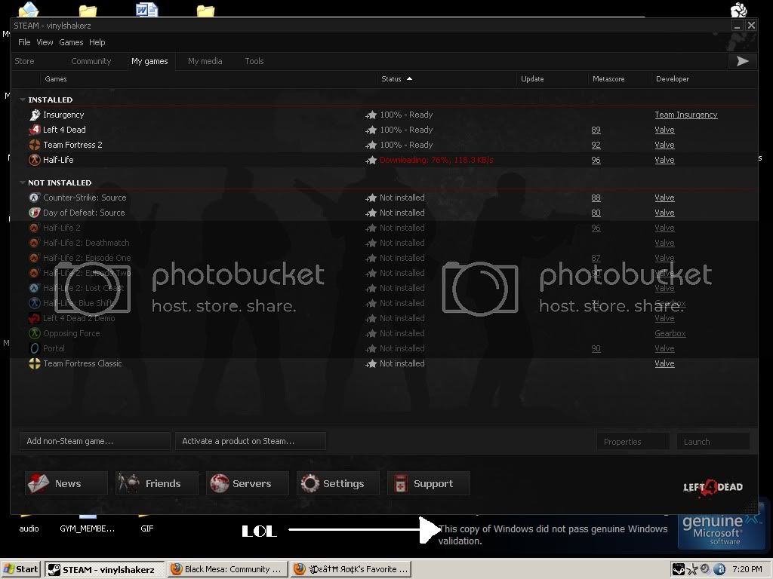Viewport: 773px width, 579px height.
Task: Open the Team Insurgency developer link
Action: click(685, 115)
